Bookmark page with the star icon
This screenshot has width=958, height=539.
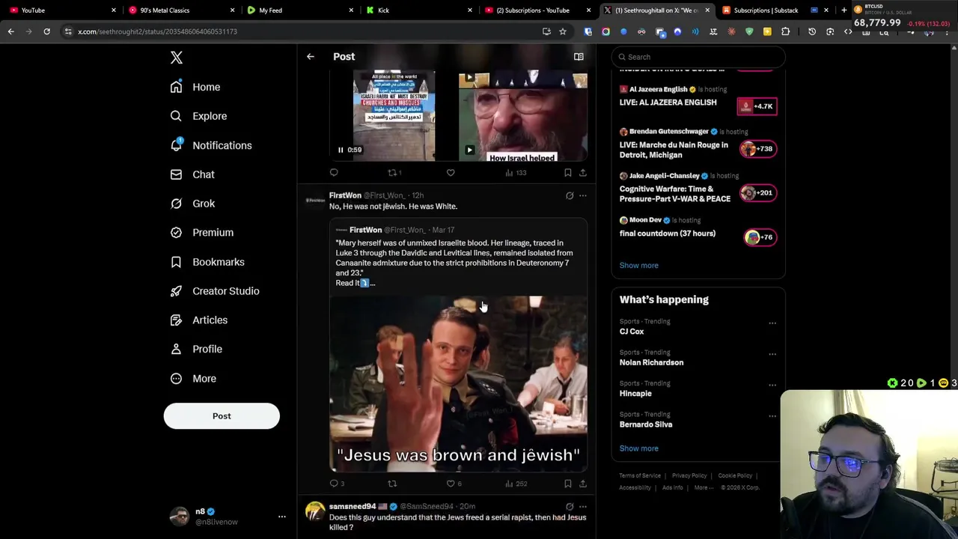[563, 31]
